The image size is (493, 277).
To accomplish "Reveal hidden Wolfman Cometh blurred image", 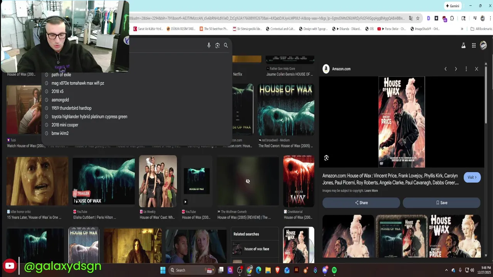I will (248, 181).
